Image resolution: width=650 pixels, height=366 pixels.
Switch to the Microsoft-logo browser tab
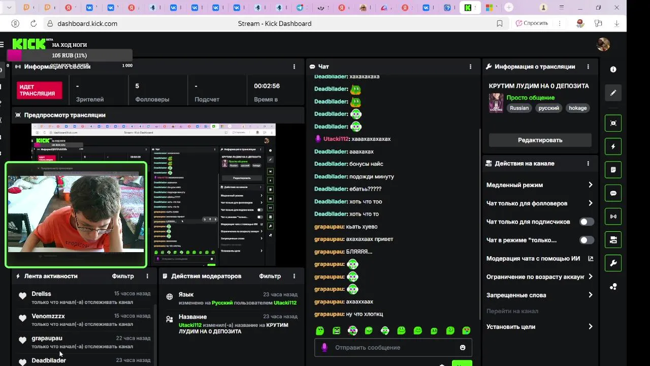coord(489,8)
